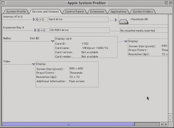Click the Video label
This screenshot has width=174, height=128.
(x=7, y=61)
